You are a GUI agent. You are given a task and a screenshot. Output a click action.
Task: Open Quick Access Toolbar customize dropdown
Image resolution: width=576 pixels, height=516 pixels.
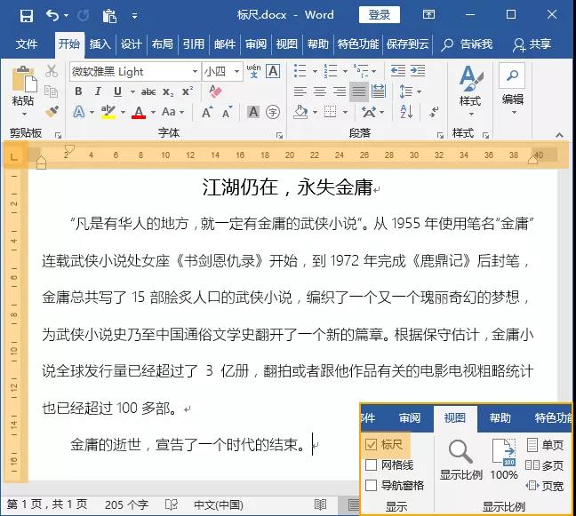(135, 16)
